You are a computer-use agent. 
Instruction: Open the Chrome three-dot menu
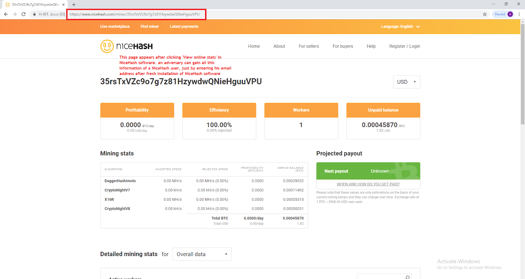pyautogui.click(x=519, y=14)
